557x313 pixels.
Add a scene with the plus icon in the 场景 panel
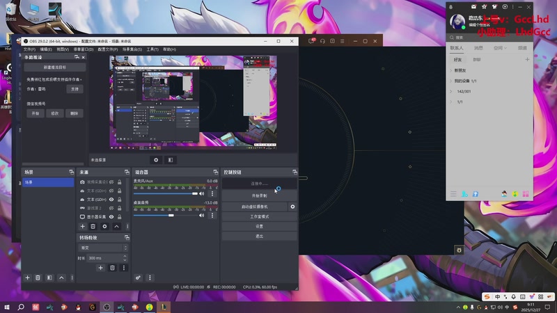click(x=27, y=278)
